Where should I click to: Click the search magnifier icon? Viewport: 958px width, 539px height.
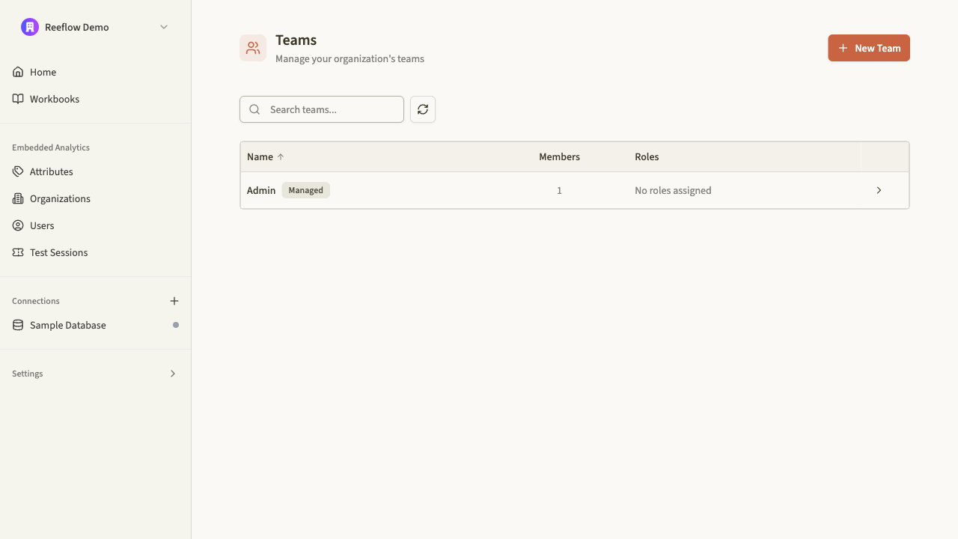pos(254,109)
